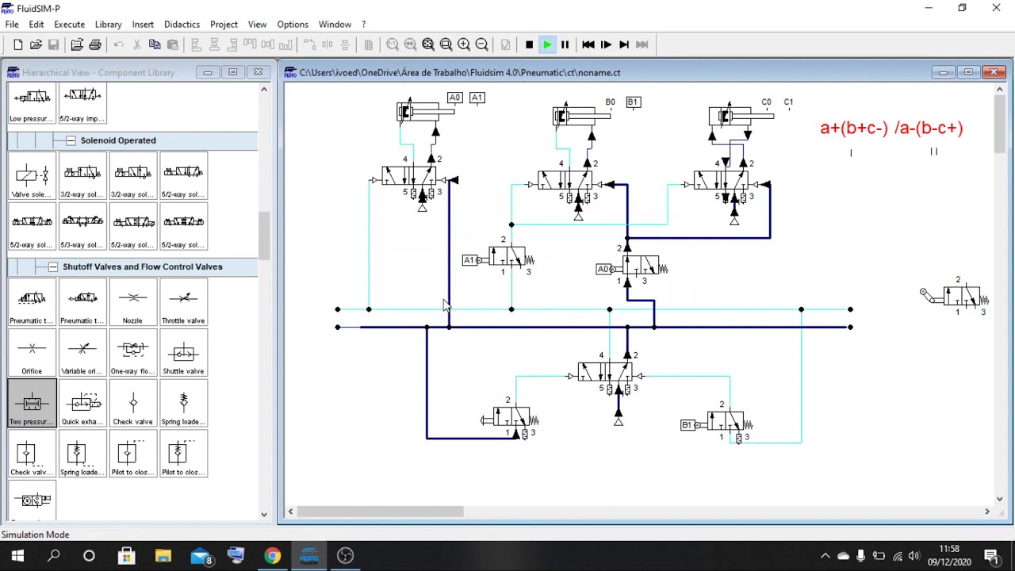The height and width of the screenshot is (571, 1015).
Task: Zoom out of the circuit
Action: tap(481, 45)
